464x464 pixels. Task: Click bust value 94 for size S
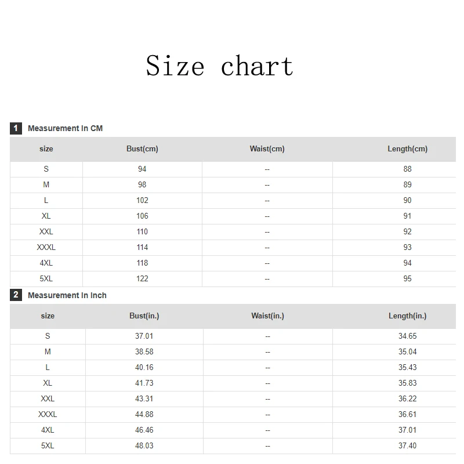[x=142, y=169]
